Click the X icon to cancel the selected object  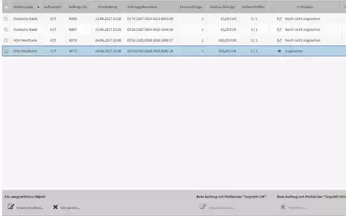pos(55,207)
